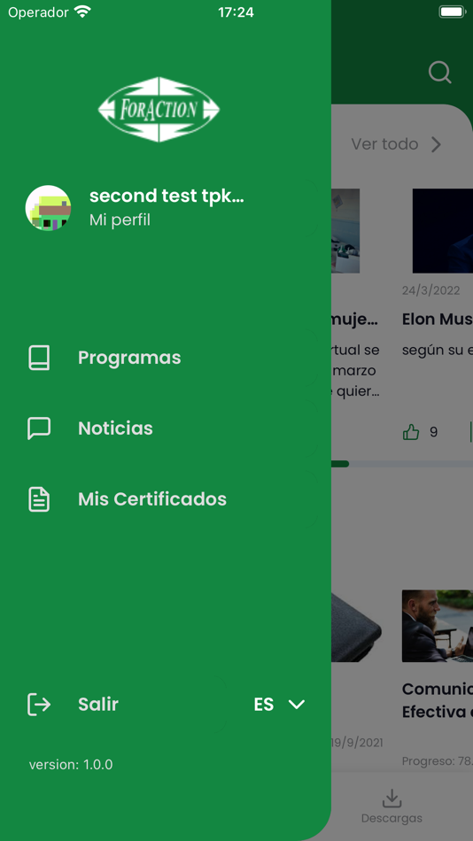
Task: Open user name 'second test tpk…'
Action: tap(167, 196)
